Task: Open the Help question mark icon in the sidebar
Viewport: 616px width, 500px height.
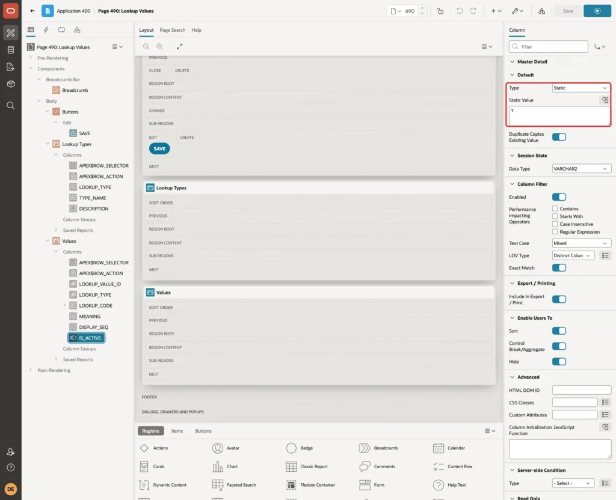Action: (11, 468)
